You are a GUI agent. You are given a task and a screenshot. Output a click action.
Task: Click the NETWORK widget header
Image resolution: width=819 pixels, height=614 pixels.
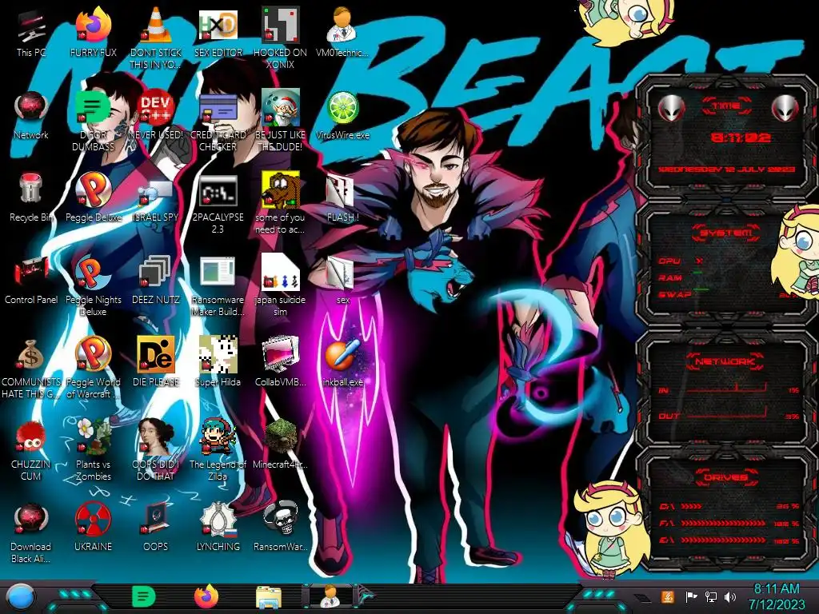point(726,361)
